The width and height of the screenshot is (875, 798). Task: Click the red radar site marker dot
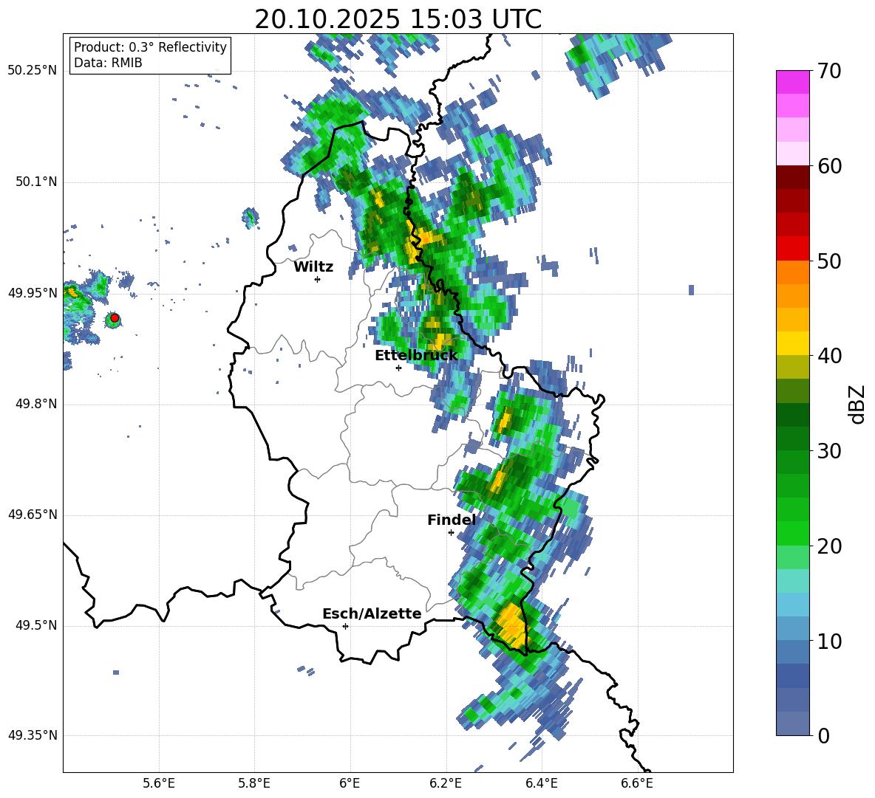[115, 318]
